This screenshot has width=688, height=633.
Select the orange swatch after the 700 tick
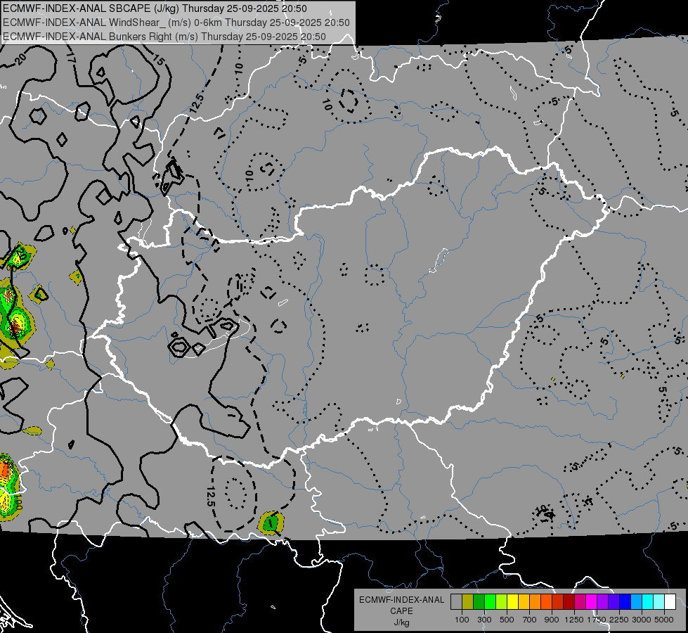point(535,602)
